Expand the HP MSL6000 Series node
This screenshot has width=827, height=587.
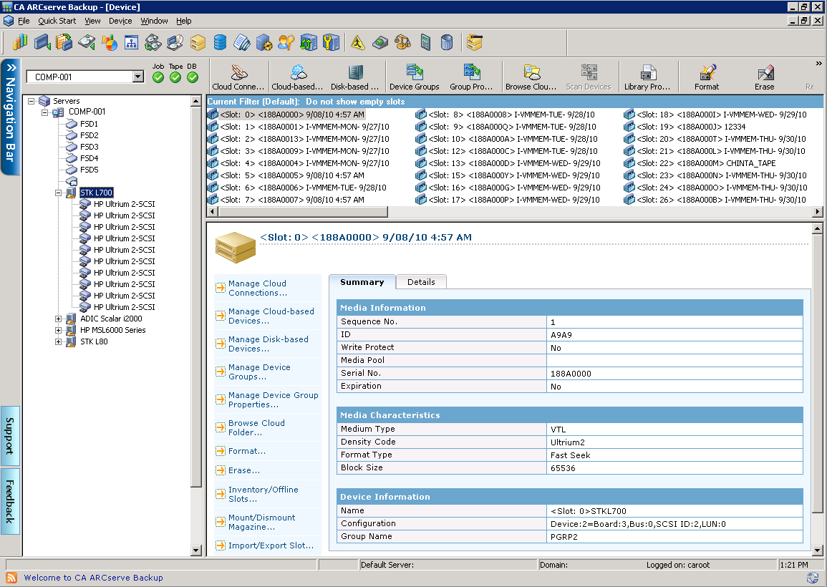[x=59, y=330]
